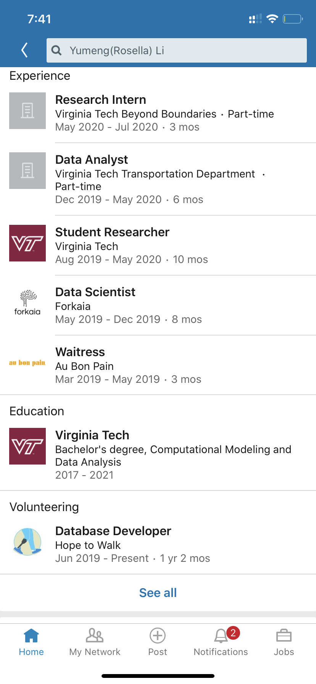Image resolution: width=316 pixels, height=684 pixels.
Task: Tap the Transportation Department placeholder icon
Action: (x=27, y=171)
